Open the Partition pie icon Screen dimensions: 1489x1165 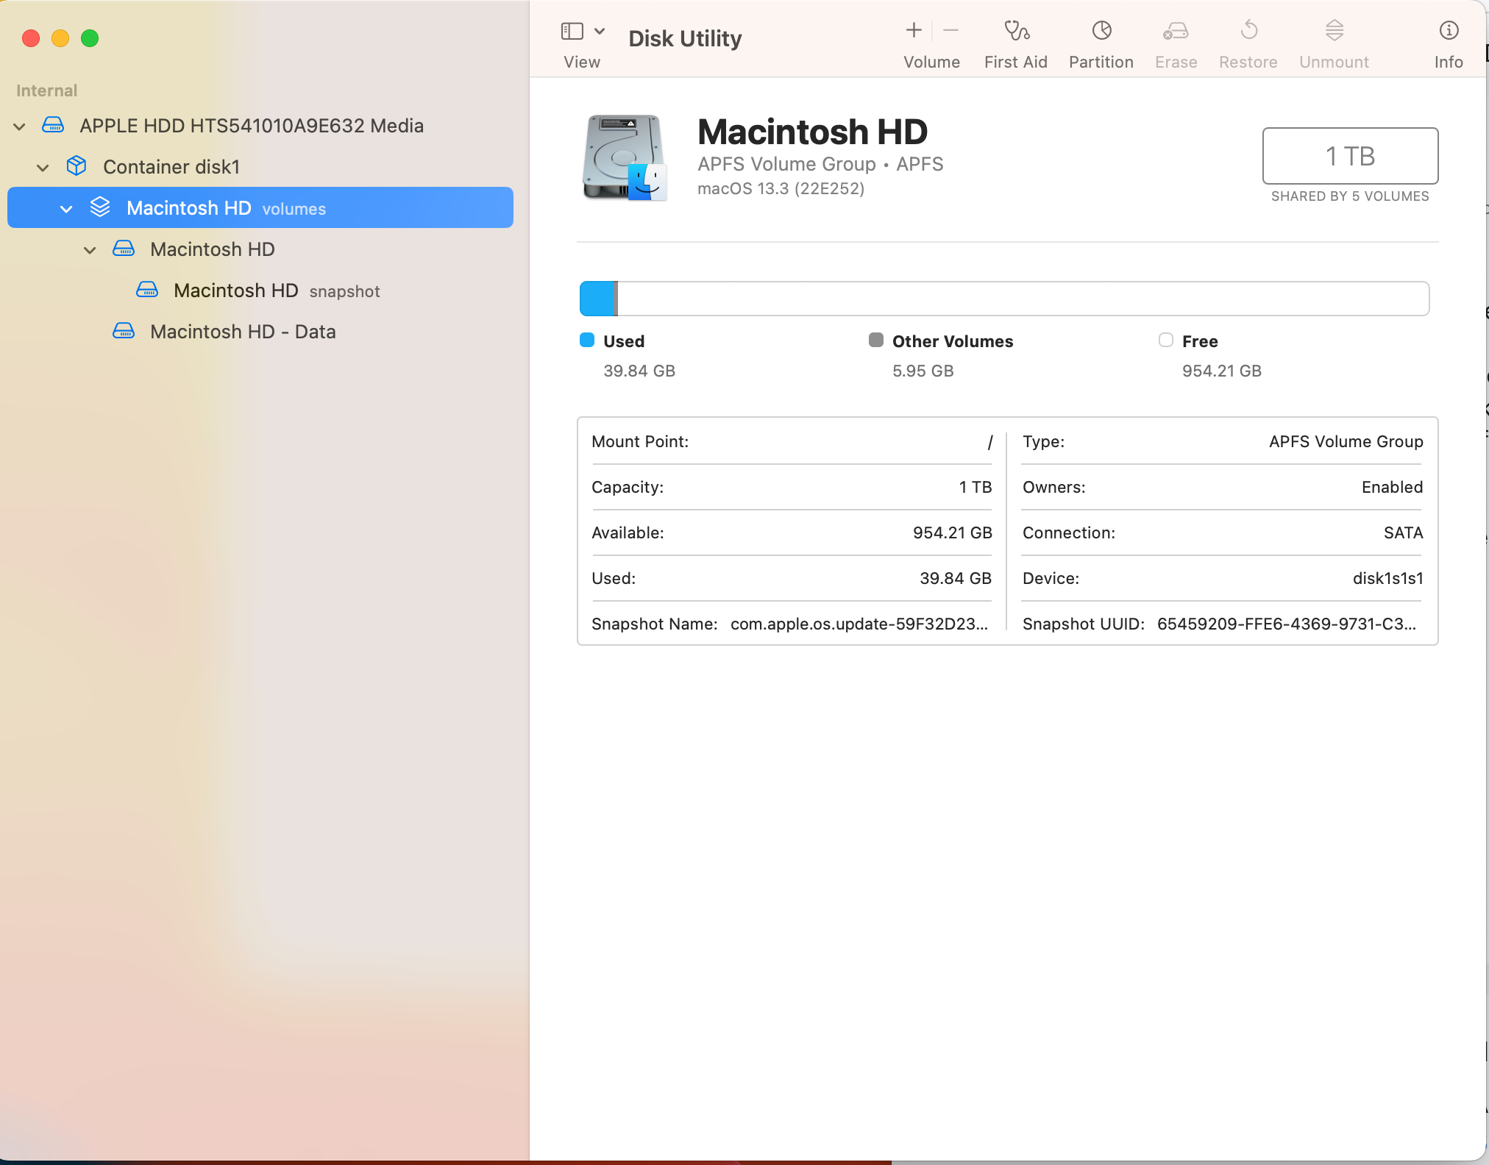pos(1101,30)
